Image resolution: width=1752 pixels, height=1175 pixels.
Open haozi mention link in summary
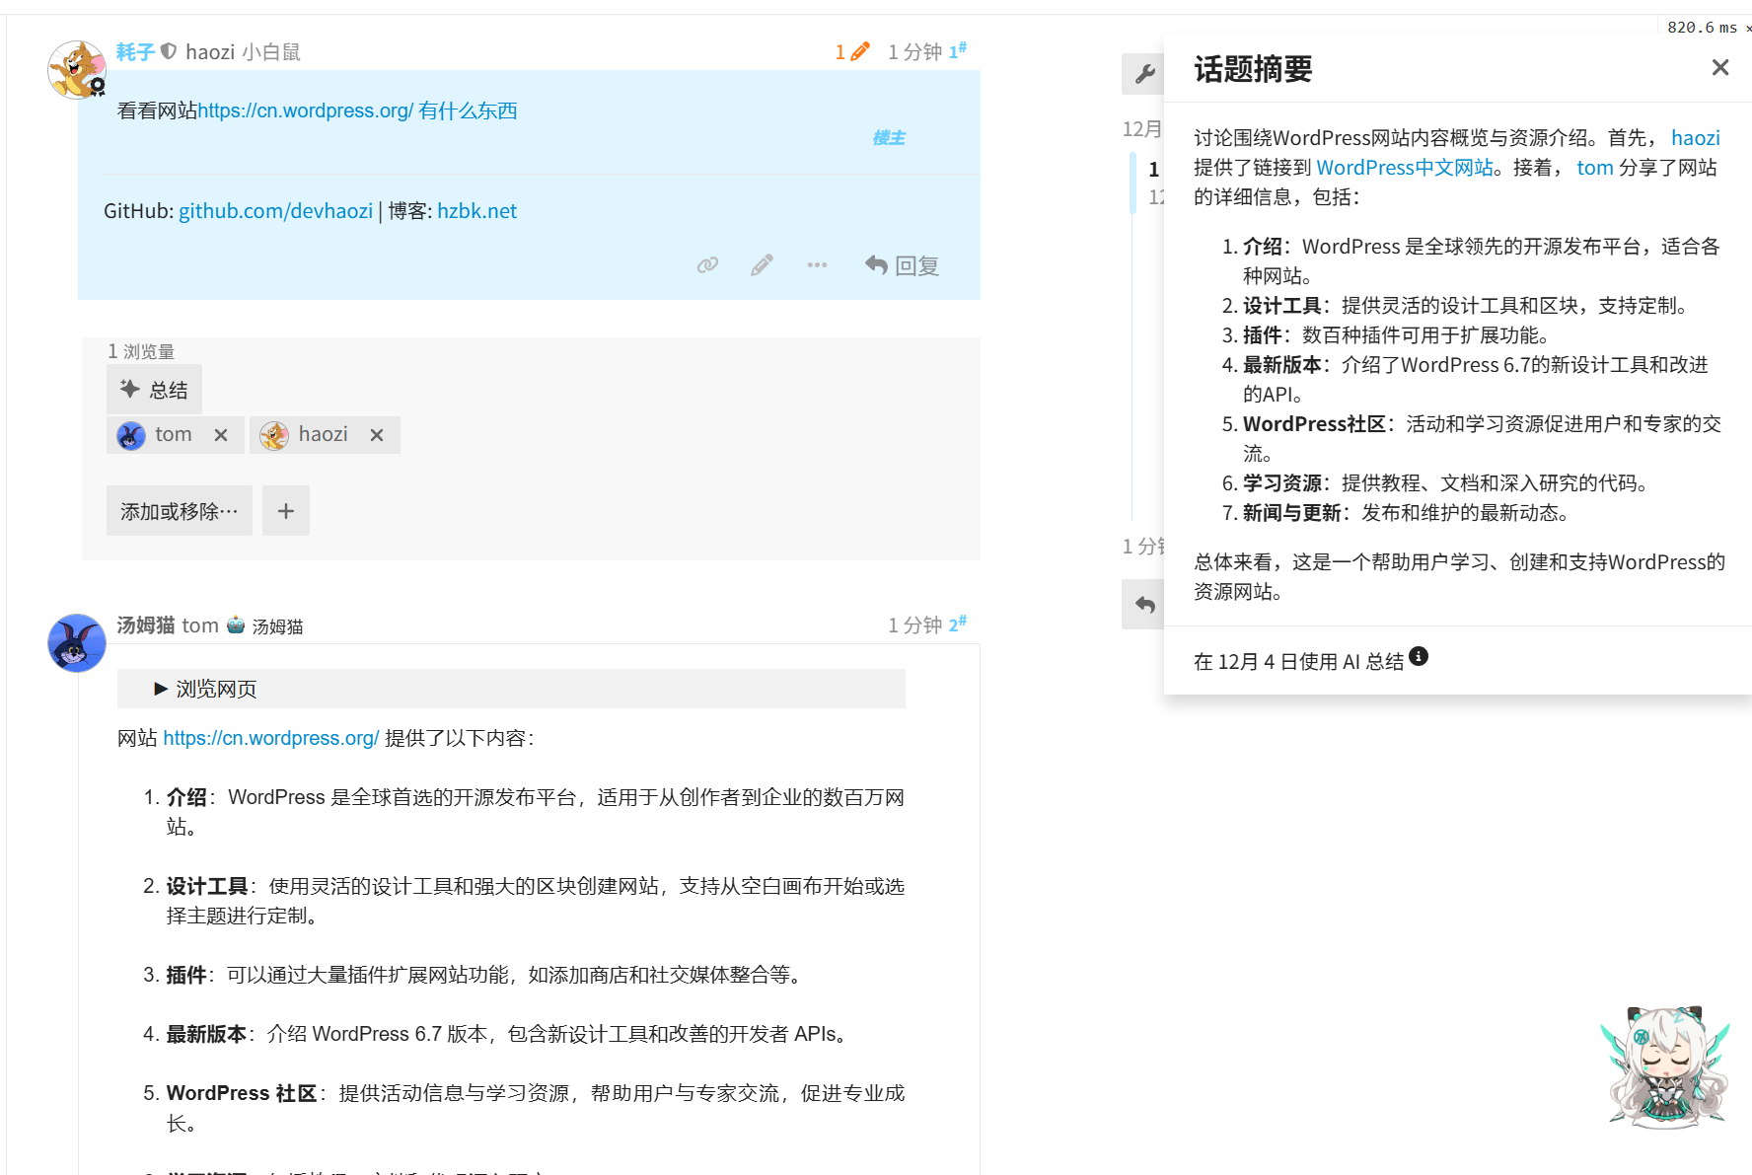1696,138
